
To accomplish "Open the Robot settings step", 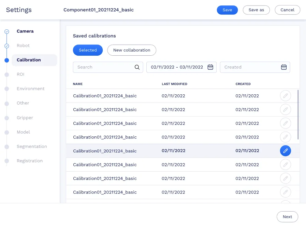I will click(23, 45).
